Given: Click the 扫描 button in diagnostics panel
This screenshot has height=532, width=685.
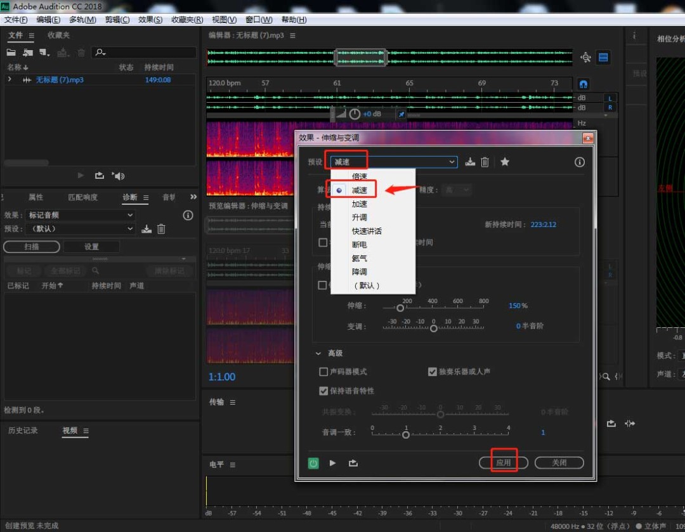Looking at the screenshot, I should pos(30,246).
